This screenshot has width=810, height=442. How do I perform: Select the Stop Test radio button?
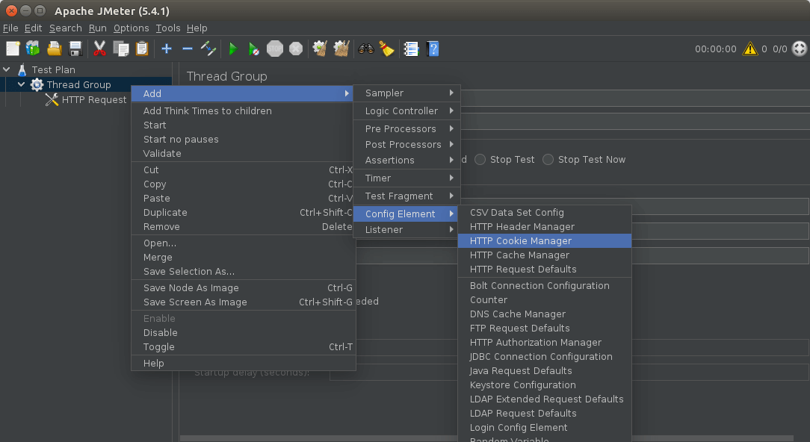480,160
